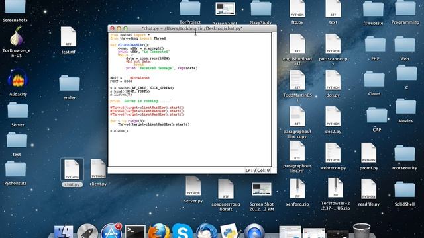This screenshot has width=424, height=238.
Task: Click the 'Ln: 9' status bar entry
Action: [250, 171]
